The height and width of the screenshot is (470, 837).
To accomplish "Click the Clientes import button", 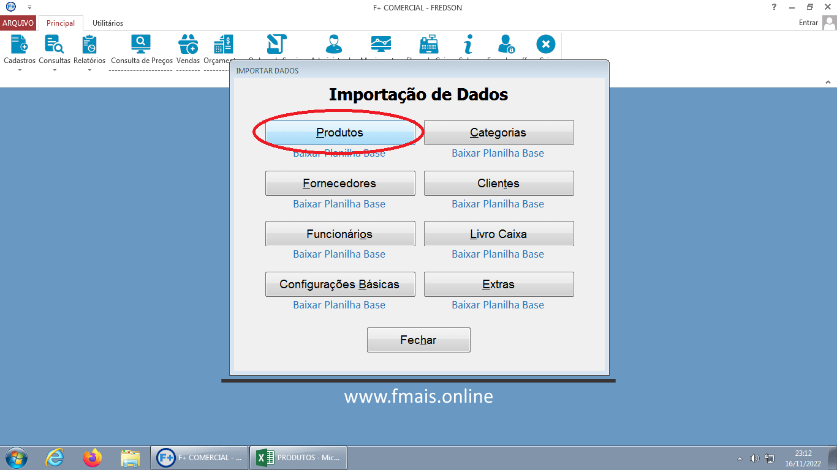I will [x=499, y=183].
